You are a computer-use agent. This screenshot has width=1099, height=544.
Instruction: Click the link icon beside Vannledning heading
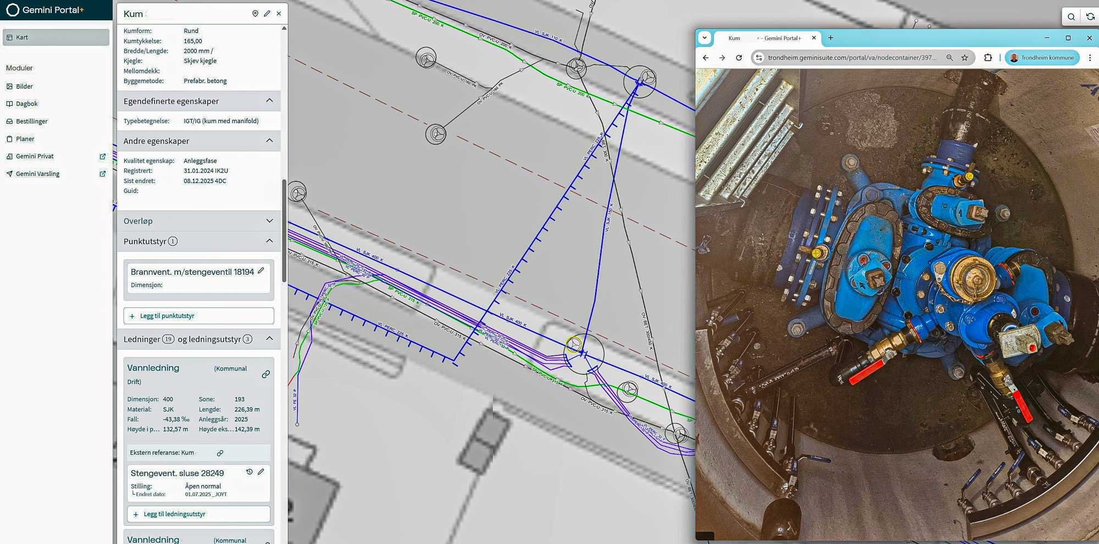[266, 374]
